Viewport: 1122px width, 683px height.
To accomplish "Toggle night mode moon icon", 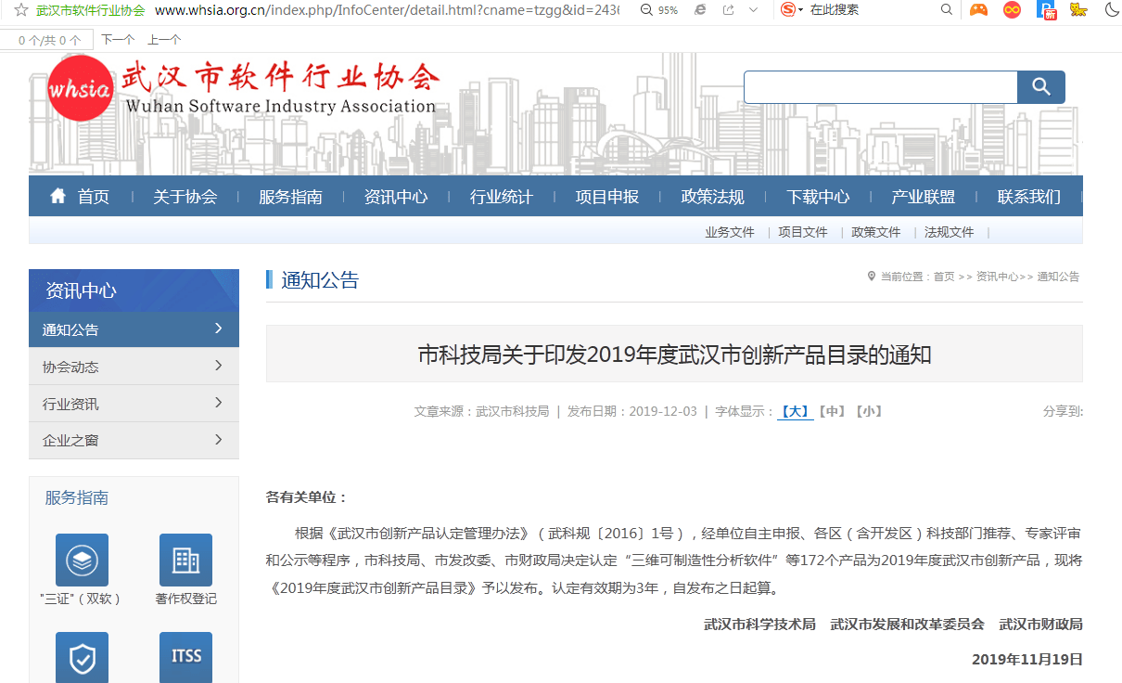I will tap(1111, 10).
